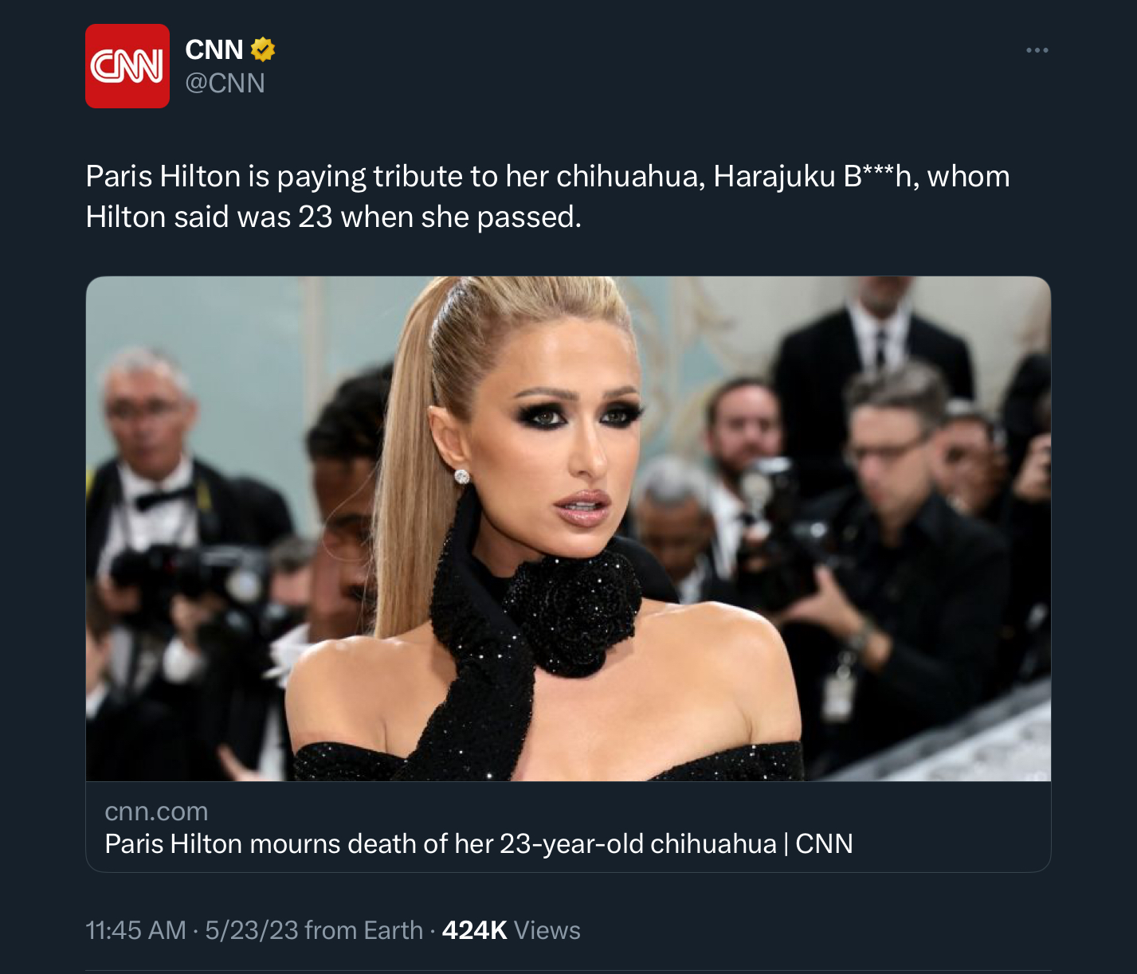Click the 424K view count number
Screen dimensions: 1137x974
[x=474, y=930]
